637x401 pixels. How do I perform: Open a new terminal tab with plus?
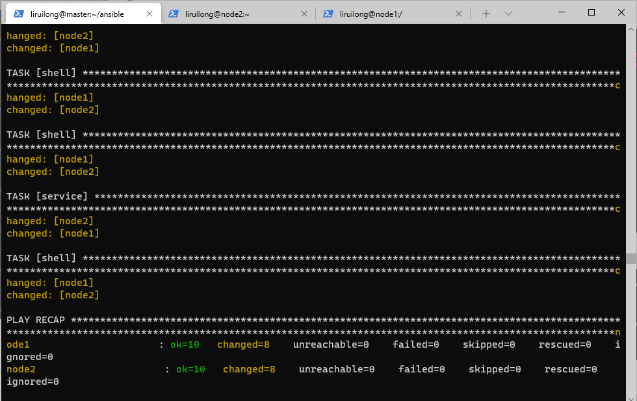tap(486, 14)
